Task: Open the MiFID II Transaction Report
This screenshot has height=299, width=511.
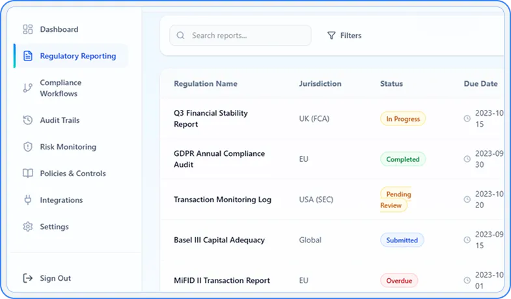Action: [x=221, y=281]
